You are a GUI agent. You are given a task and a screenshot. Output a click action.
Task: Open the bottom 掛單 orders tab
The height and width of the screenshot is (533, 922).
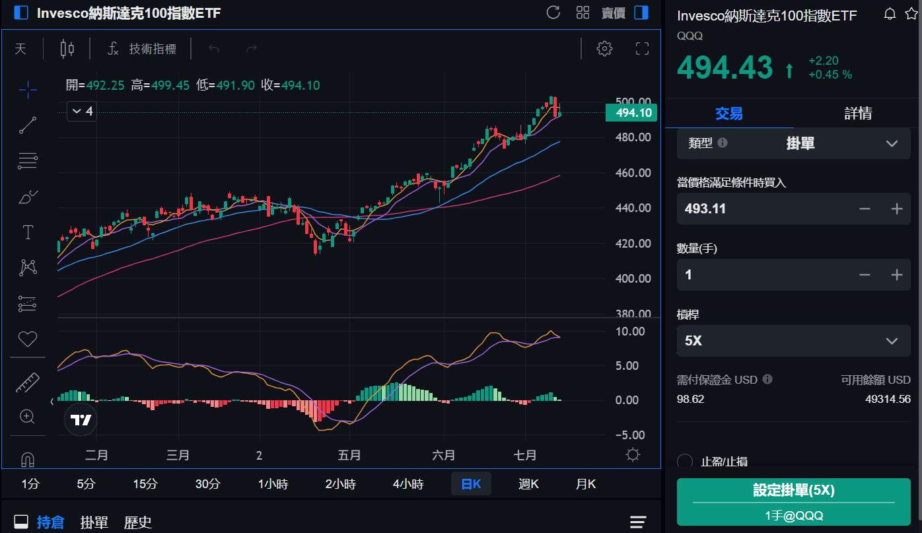tap(94, 522)
